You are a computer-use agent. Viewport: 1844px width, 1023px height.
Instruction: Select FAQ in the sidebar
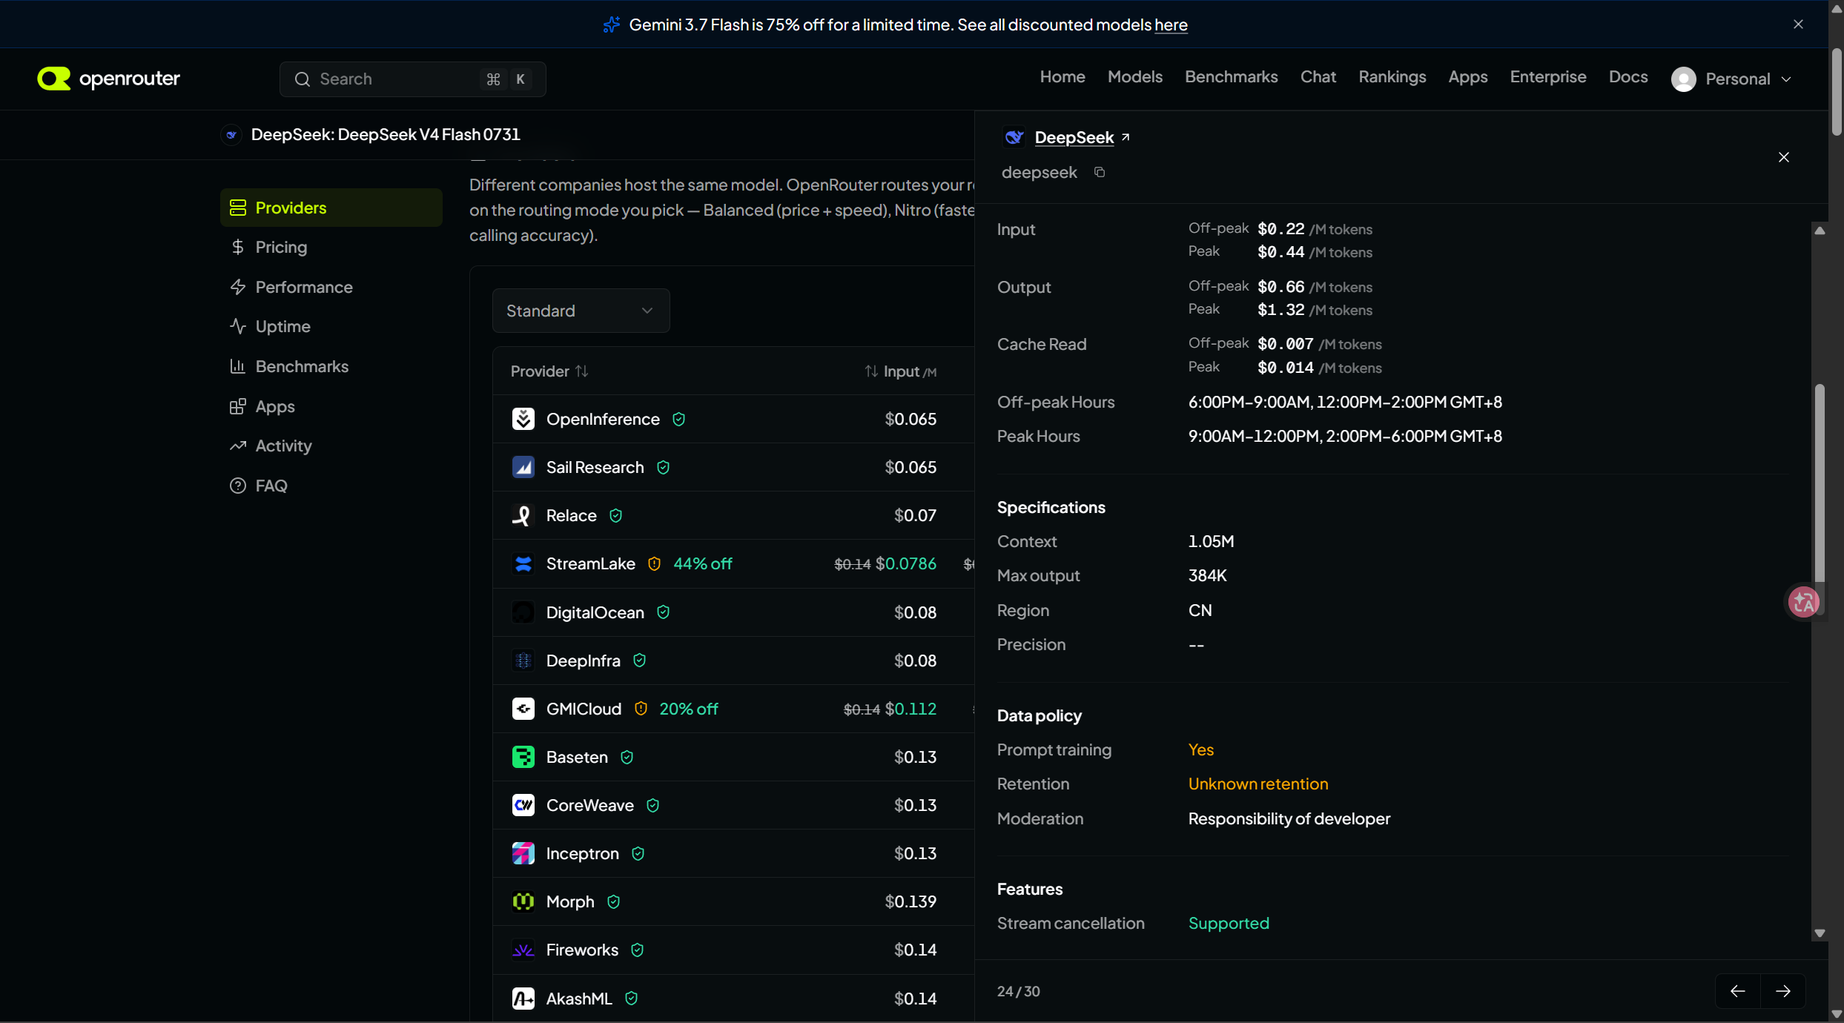pos(331,486)
